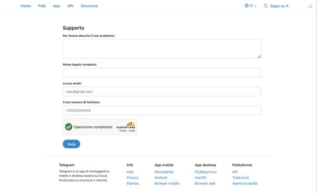Grab the text area resize handle
This screenshot has height=193, width=317.
pyautogui.click(x=259, y=56)
